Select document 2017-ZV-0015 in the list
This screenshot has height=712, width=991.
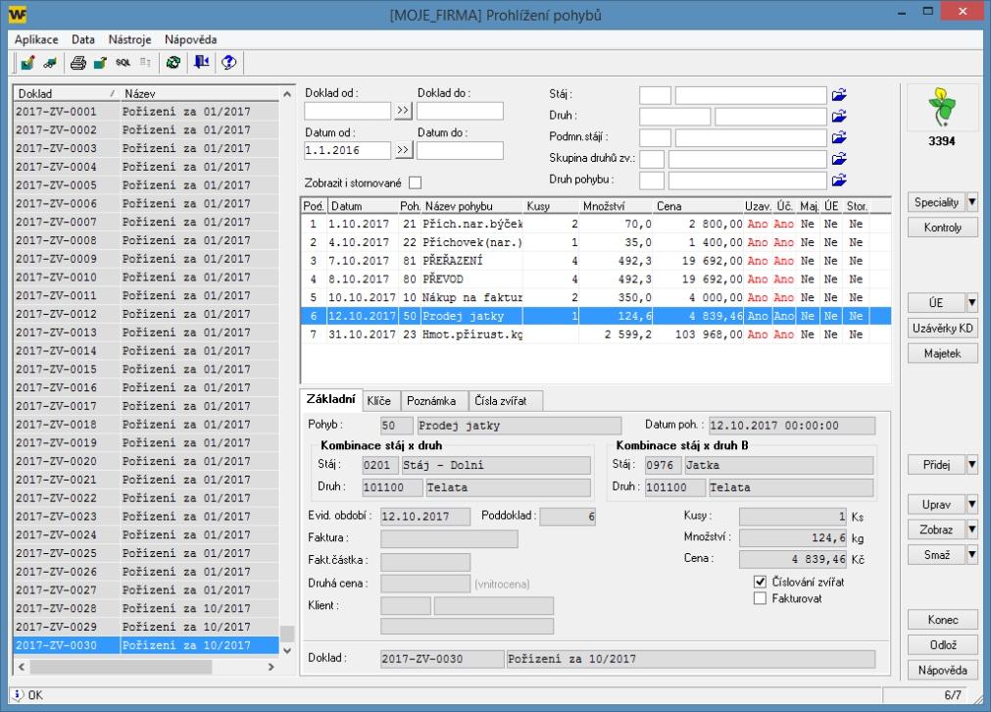146,369
